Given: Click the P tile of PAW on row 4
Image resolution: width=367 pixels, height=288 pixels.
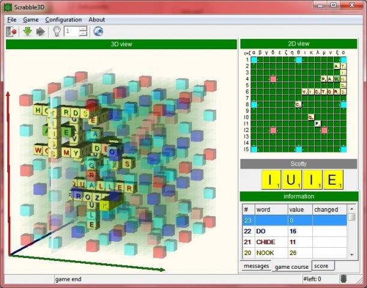Looking at the screenshot, I should point(324,79).
